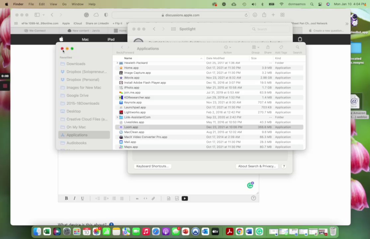Image resolution: width=370 pixels, height=239 pixels.
Task: Attach a file using the document icon
Action: [x=169, y=199]
